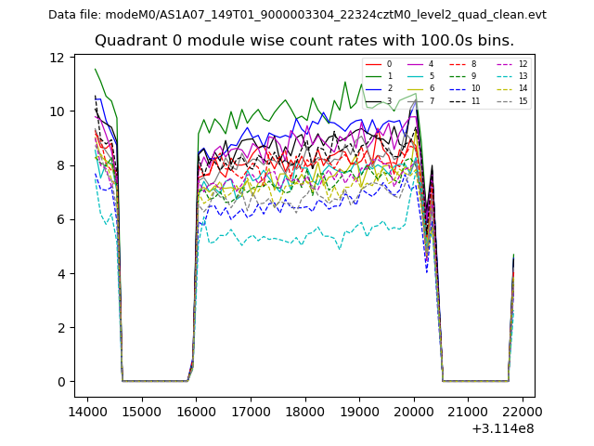Click the red line legend entry for module 0
The image size is (594, 446).
[380, 64]
